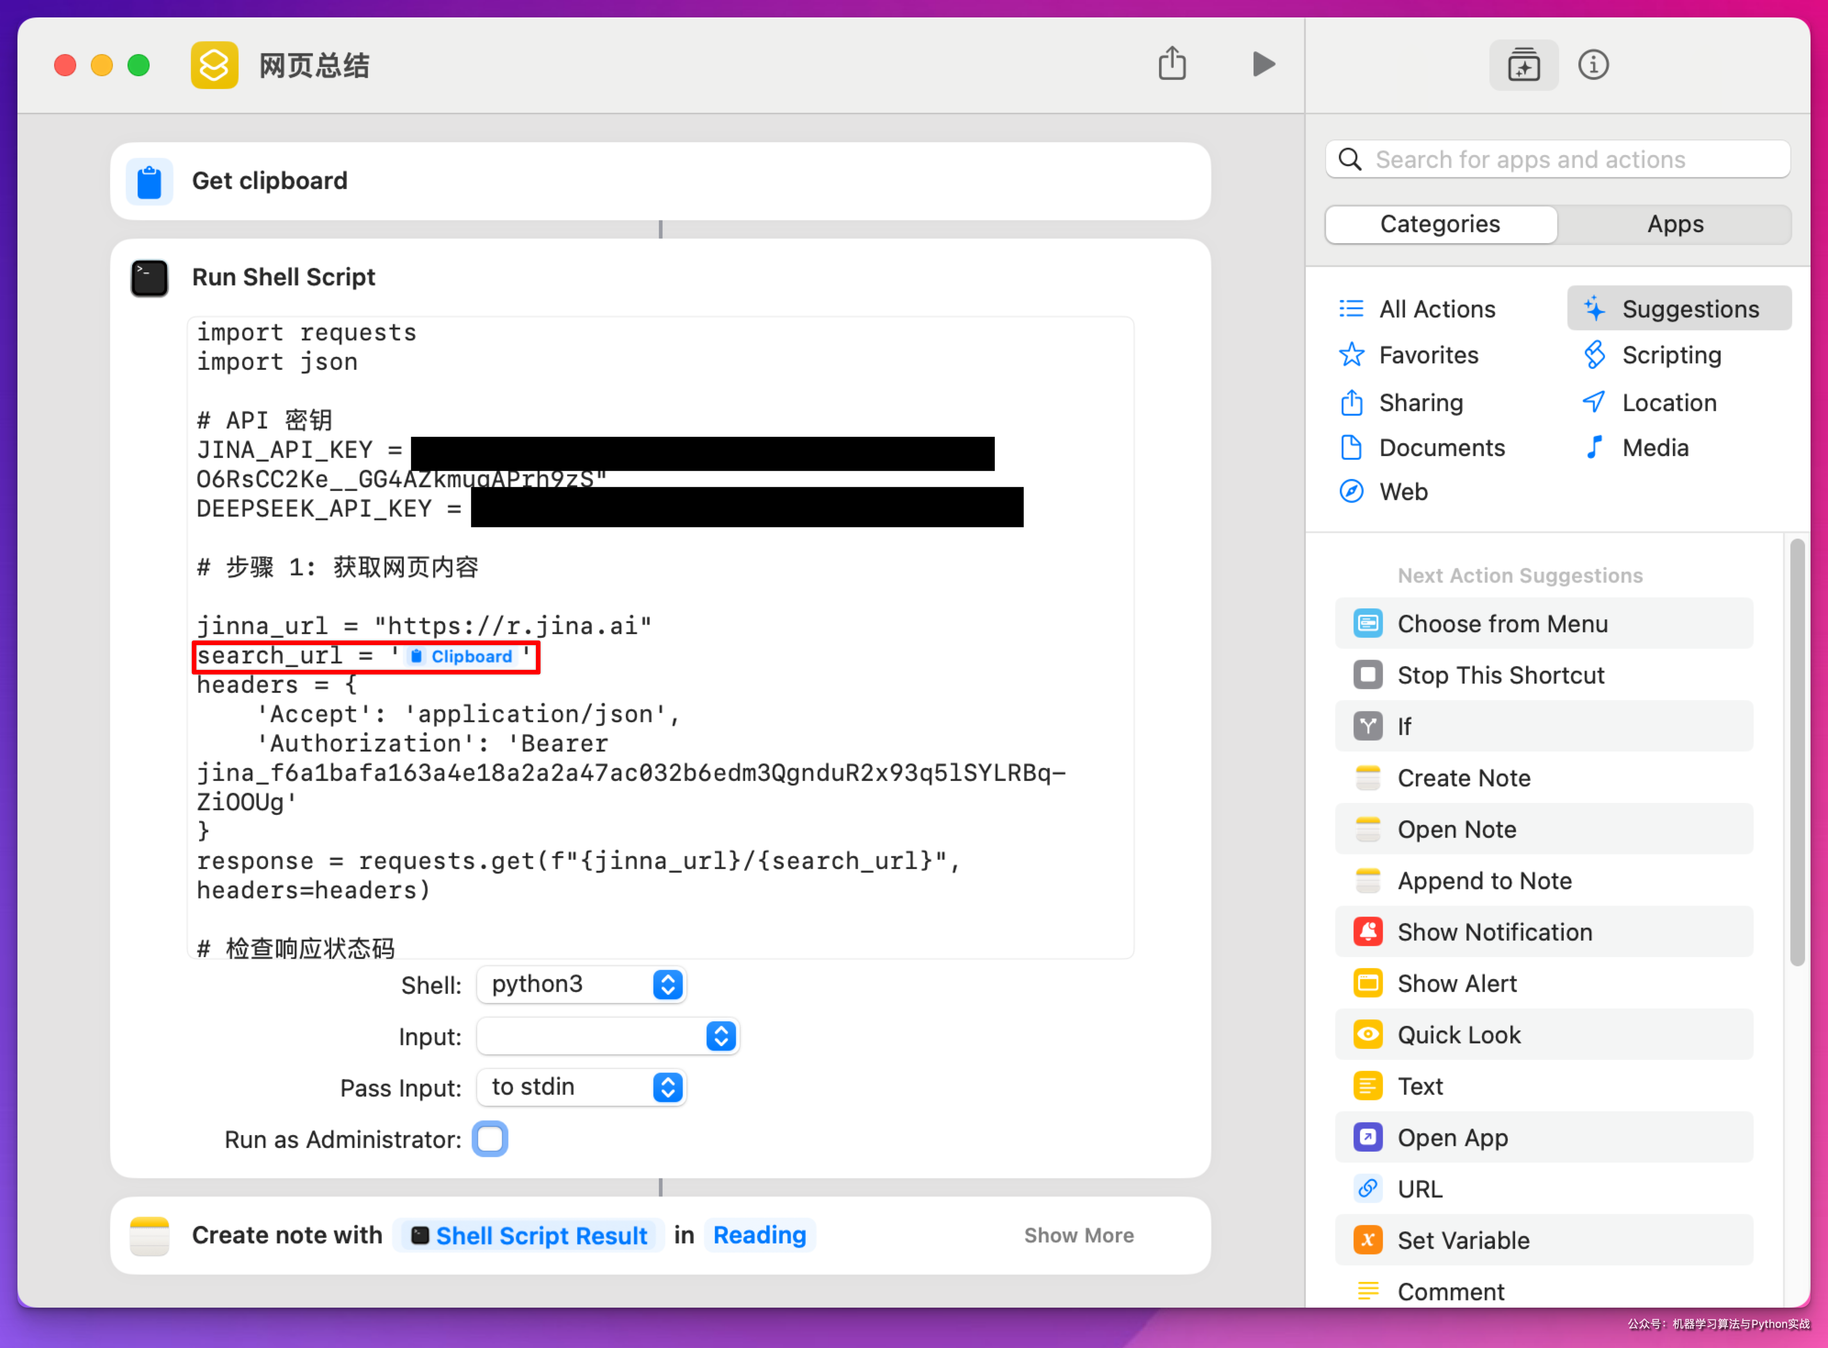1828x1348 pixels.
Task: Click the share icon in the toolbar
Action: coord(1172,64)
